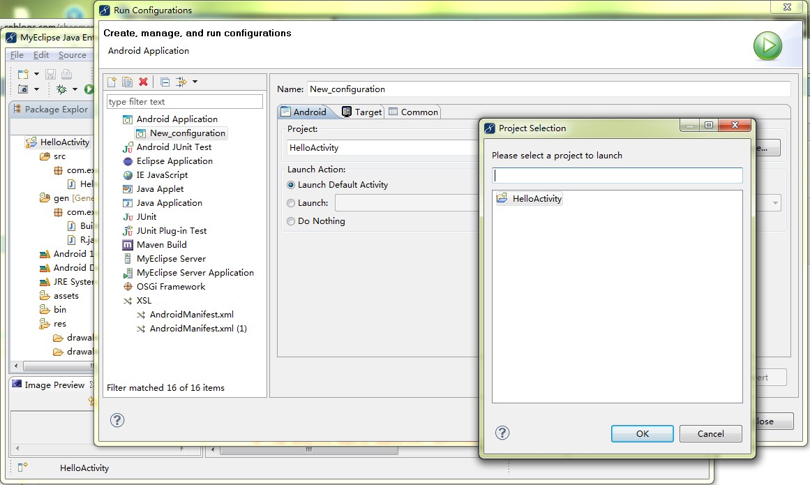810x485 pixels.
Task: Select HelloActivity project in Package Explorer
Action: coord(57,142)
